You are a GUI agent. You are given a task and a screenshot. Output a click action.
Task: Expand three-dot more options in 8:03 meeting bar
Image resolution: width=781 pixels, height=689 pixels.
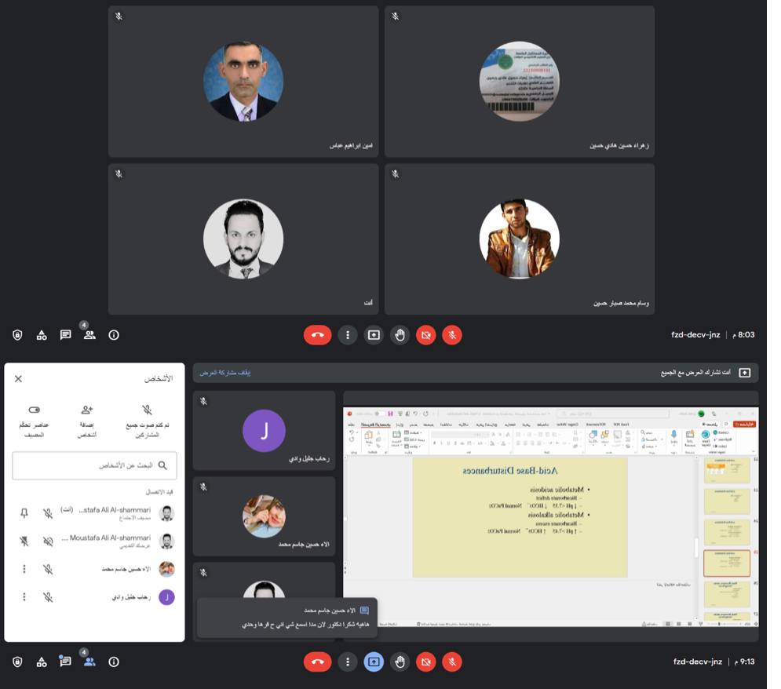pos(348,335)
